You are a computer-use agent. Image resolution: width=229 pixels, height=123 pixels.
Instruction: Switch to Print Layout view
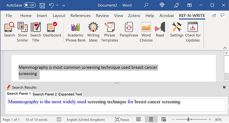point(151,119)
